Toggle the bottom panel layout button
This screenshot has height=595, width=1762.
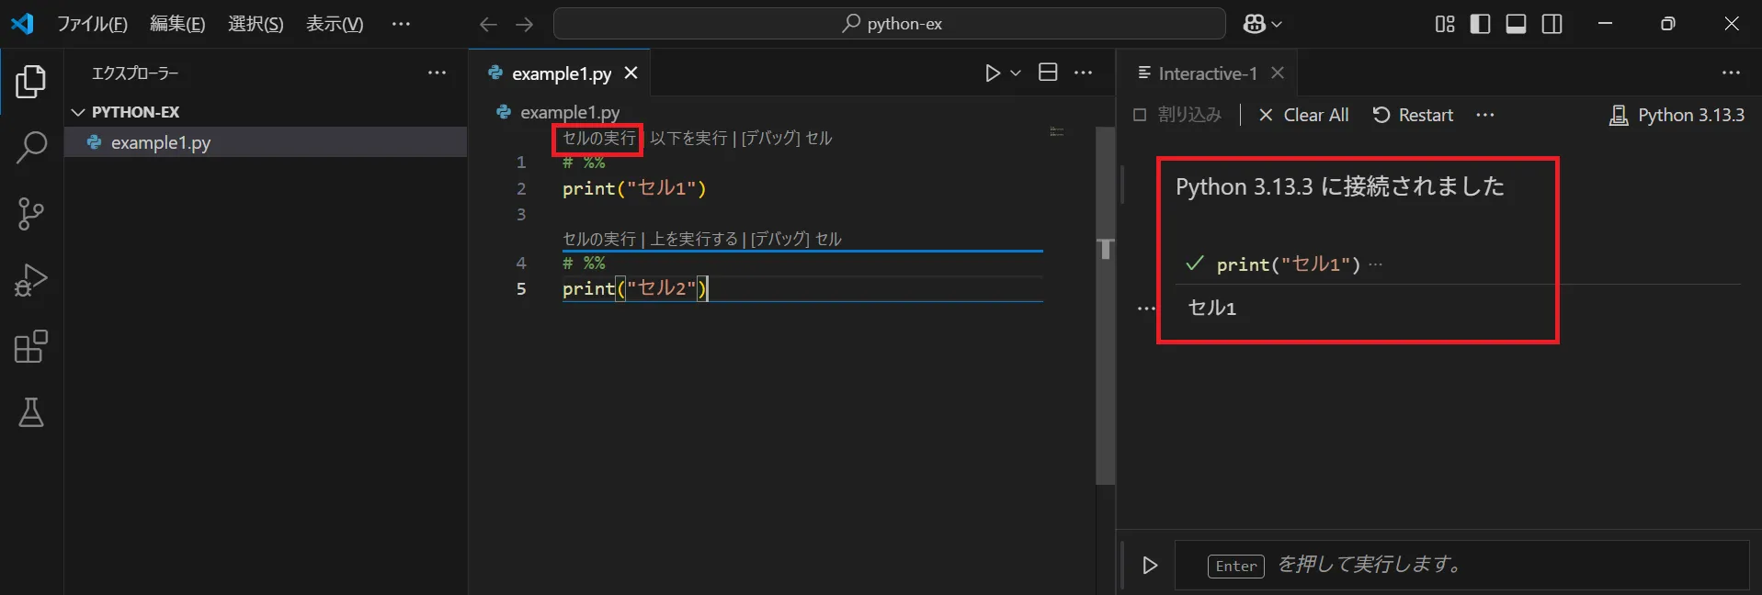click(x=1516, y=24)
